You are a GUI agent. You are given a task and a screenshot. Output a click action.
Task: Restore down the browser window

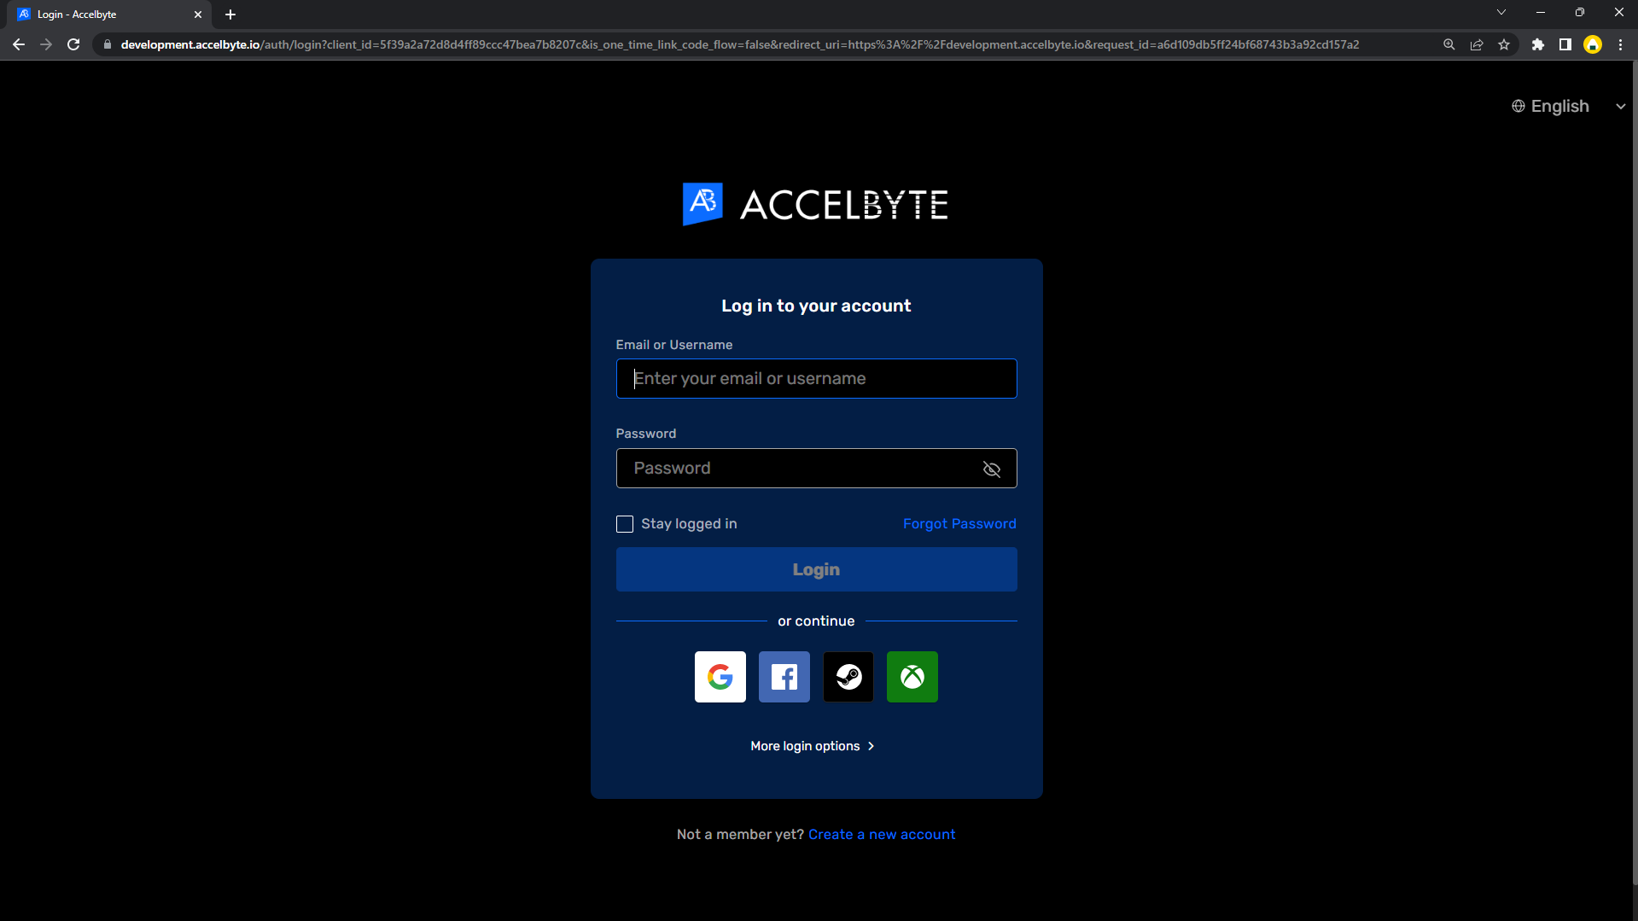pyautogui.click(x=1579, y=12)
